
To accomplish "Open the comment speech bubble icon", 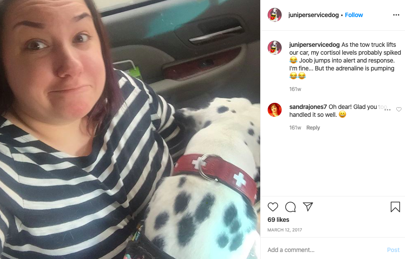I will coord(290,207).
